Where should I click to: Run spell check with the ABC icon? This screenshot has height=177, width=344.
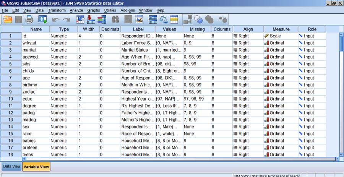click(x=222, y=19)
